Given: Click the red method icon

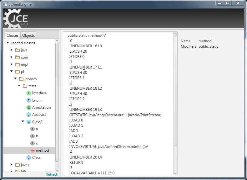Looking at the screenshot, I should click(x=33, y=150).
